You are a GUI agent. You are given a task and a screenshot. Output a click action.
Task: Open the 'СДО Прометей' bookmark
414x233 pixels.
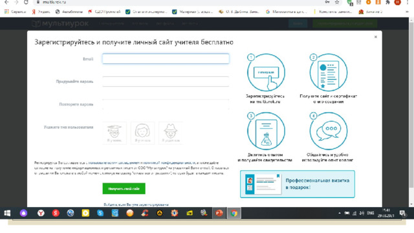click(104, 12)
